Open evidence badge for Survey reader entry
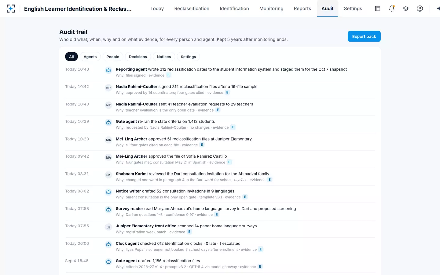The height and width of the screenshot is (275, 440). click(217, 215)
